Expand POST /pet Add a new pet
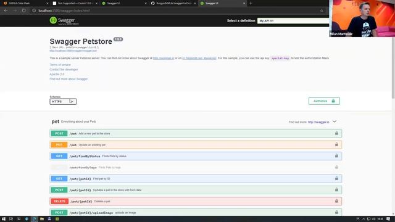Screen dimensions: 395x222 [196, 133]
